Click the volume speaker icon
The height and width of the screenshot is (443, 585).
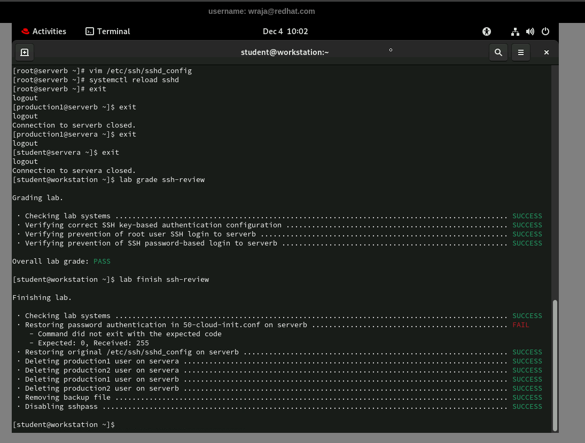pos(530,31)
